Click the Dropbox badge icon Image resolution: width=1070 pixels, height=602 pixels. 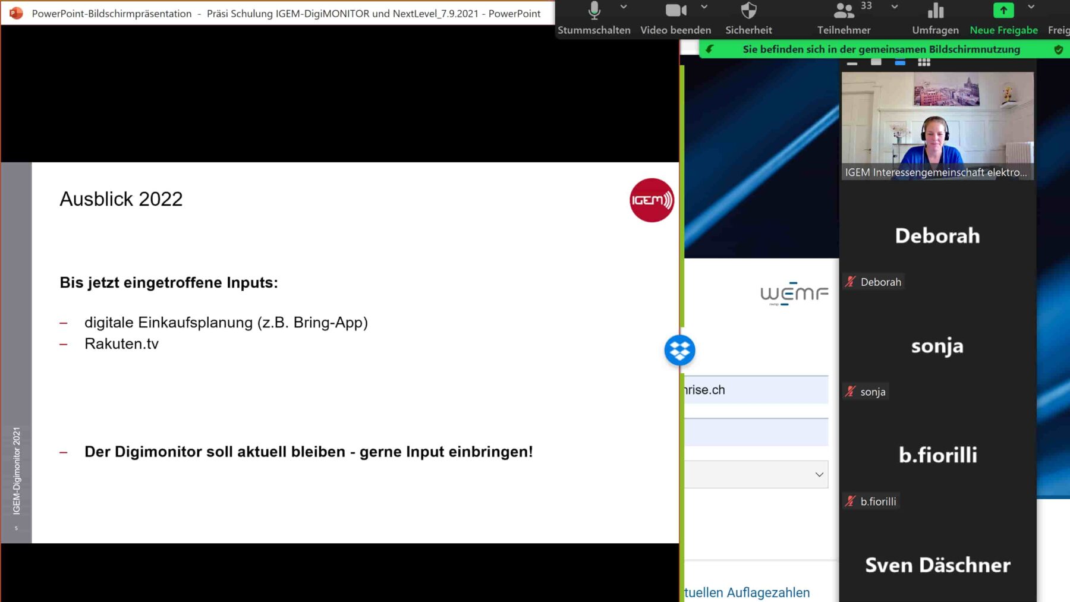[679, 350]
